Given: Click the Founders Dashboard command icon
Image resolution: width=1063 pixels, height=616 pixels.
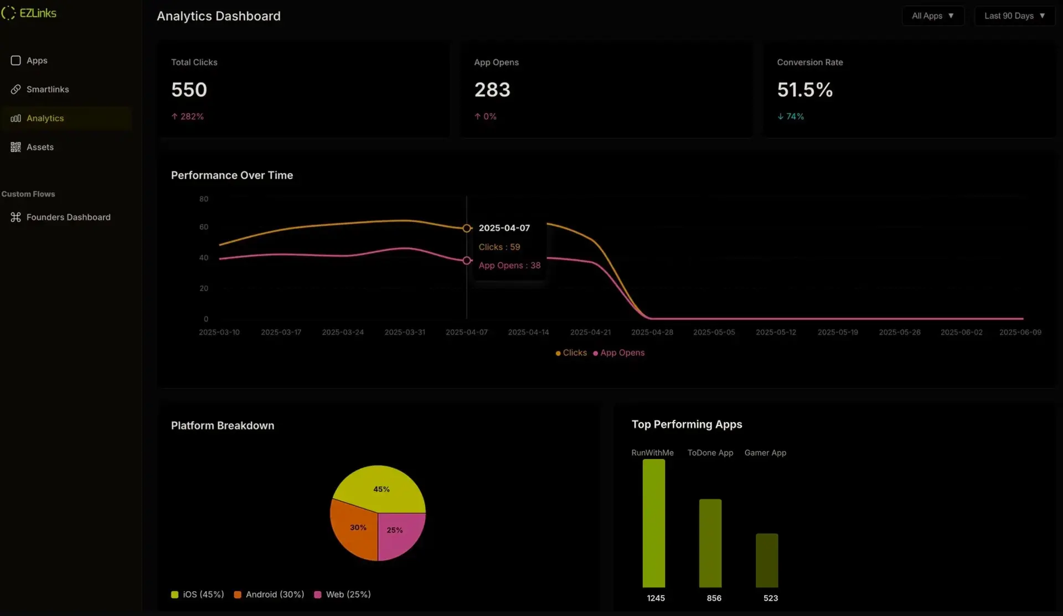Looking at the screenshot, I should pos(16,217).
